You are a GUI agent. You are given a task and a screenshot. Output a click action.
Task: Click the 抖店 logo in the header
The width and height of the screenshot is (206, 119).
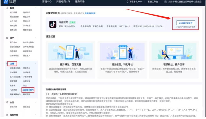9,2
